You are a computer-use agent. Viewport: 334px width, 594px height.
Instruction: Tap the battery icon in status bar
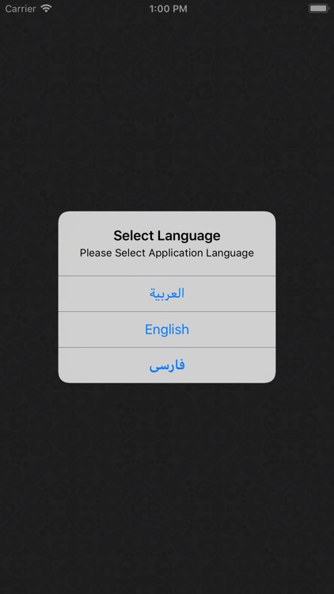(x=318, y=9)
